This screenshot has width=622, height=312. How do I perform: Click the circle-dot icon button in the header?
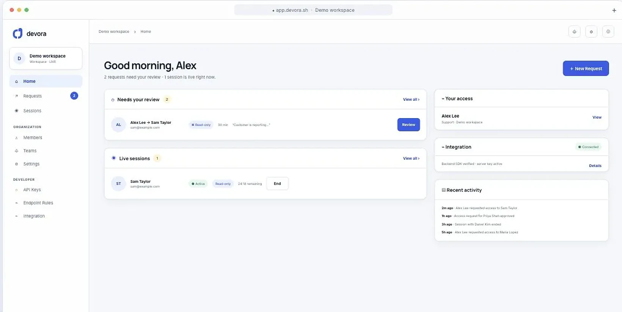click(591, 32)
